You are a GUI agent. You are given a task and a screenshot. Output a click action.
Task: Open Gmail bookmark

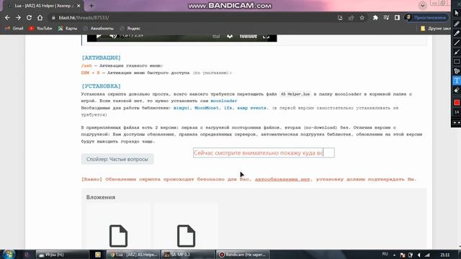(14, 28)
